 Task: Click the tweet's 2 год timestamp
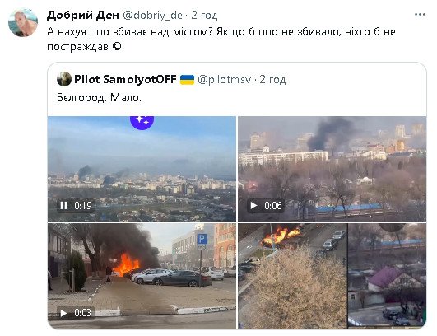click(204, 16)
